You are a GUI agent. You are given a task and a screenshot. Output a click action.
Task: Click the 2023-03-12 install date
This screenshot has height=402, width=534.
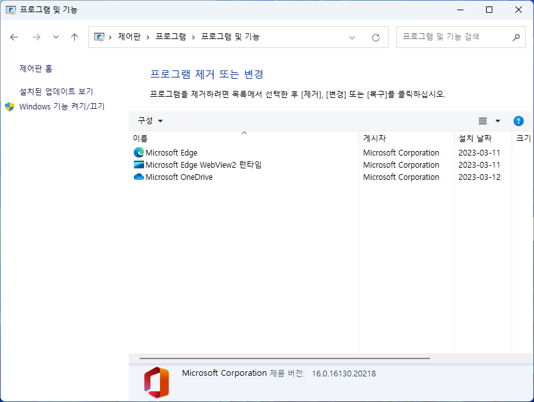pyautogui.click(x=479, y=177)
